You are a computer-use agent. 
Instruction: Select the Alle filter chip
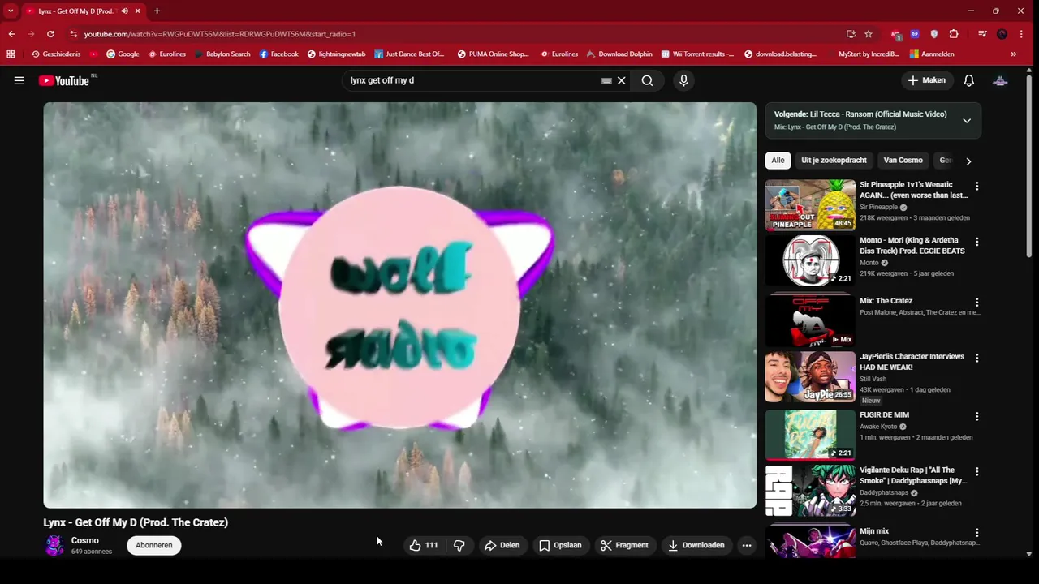coord(778,160)
